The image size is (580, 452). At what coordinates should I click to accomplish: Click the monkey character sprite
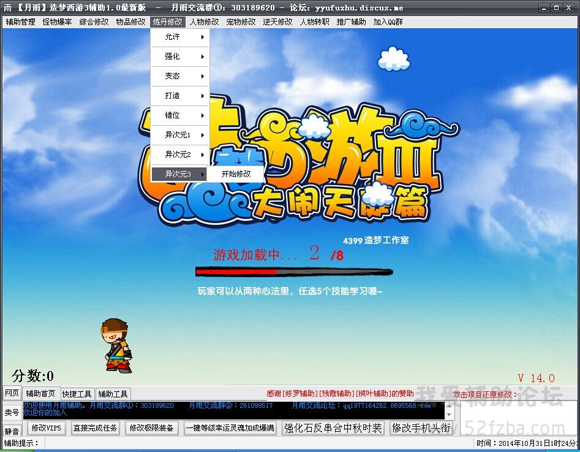[x=116, y=345]
